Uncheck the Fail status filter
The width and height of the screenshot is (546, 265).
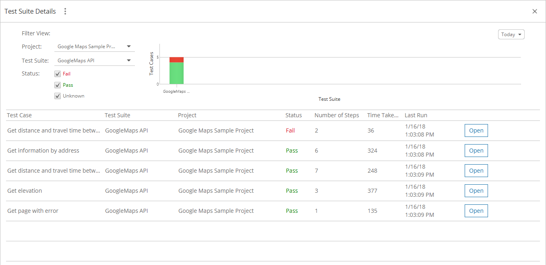coord(58,73)
